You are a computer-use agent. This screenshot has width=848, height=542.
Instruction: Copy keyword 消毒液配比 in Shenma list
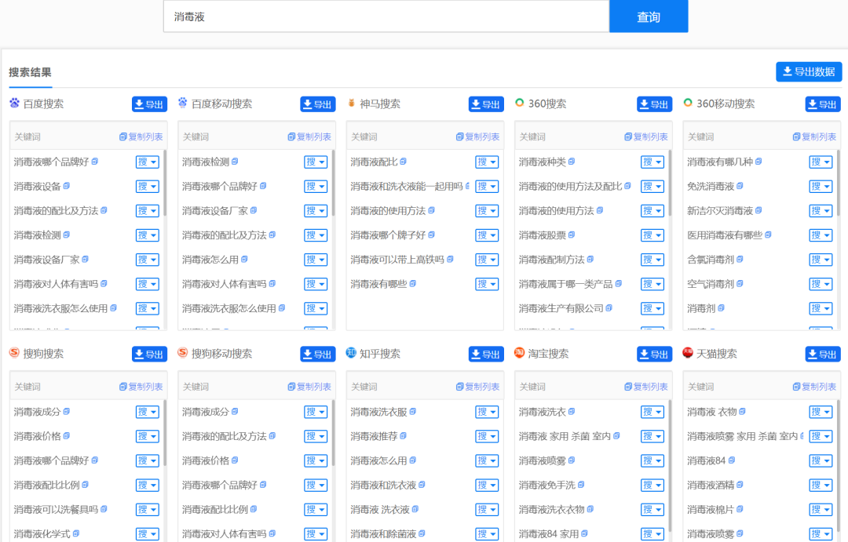coord(403,162)
